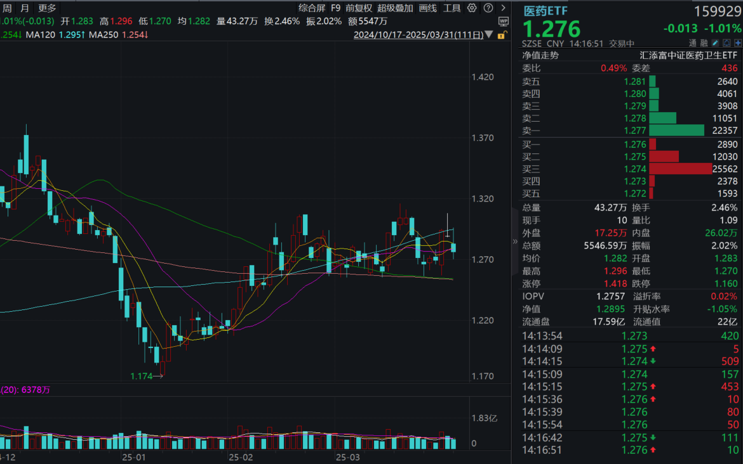
Task: Open the blue pencil edit icon
Action: click(x=715, y=42)
